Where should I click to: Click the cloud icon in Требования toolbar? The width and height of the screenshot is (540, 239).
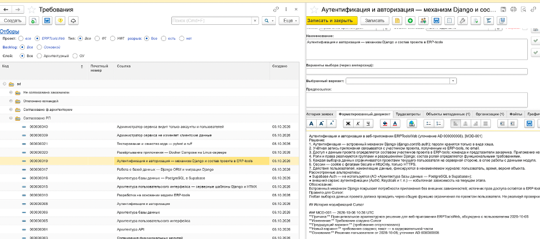(x=73, y=21)
